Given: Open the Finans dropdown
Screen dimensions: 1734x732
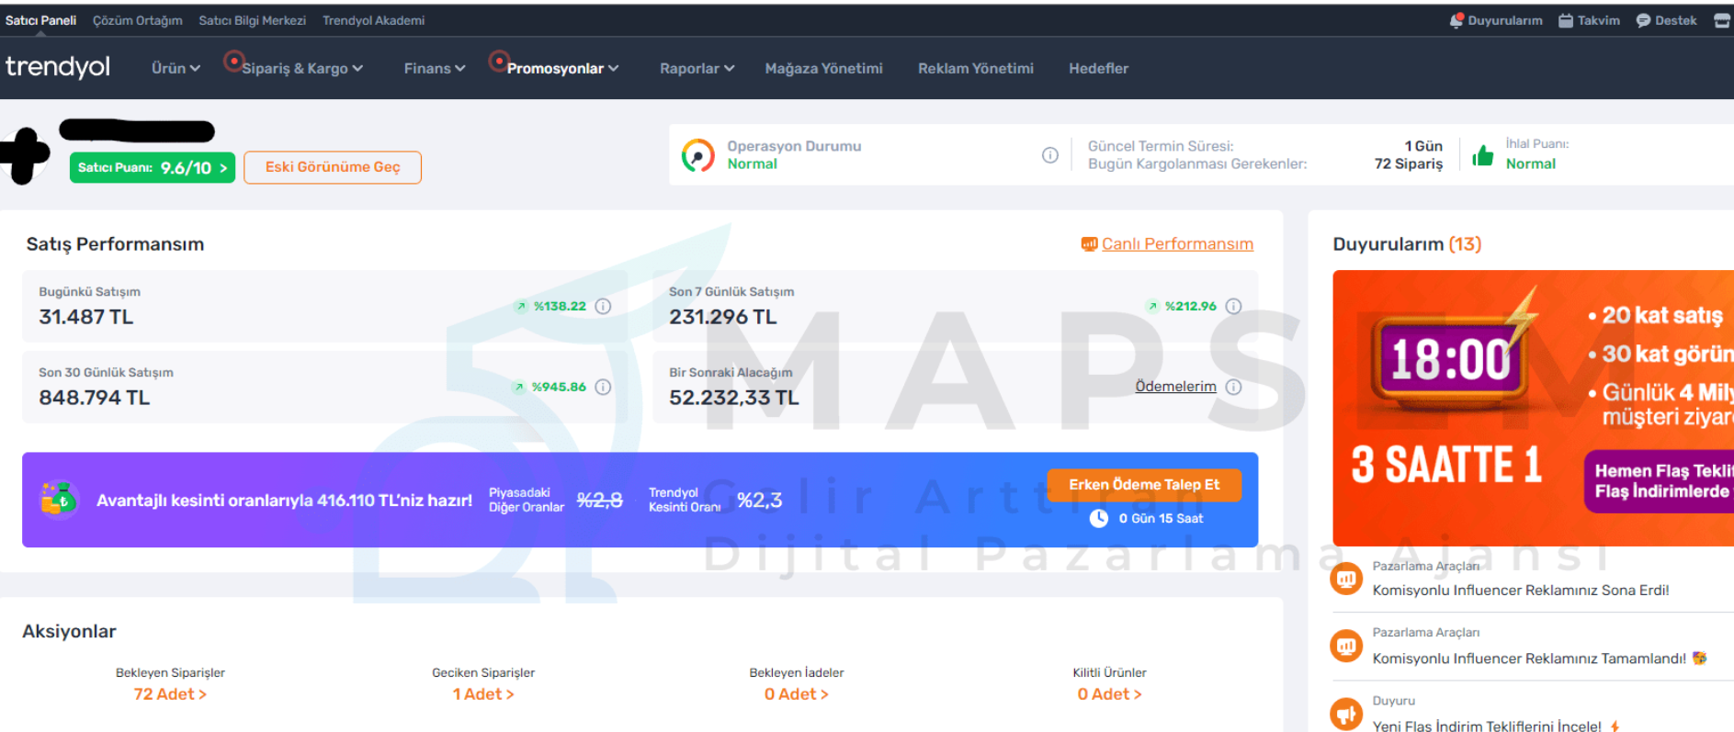Looking at the screenshot, I should 435,68.
